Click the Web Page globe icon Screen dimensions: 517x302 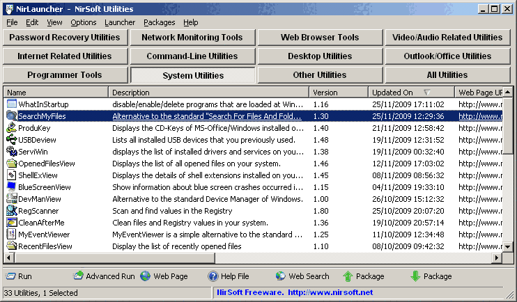tap(146, 276)
